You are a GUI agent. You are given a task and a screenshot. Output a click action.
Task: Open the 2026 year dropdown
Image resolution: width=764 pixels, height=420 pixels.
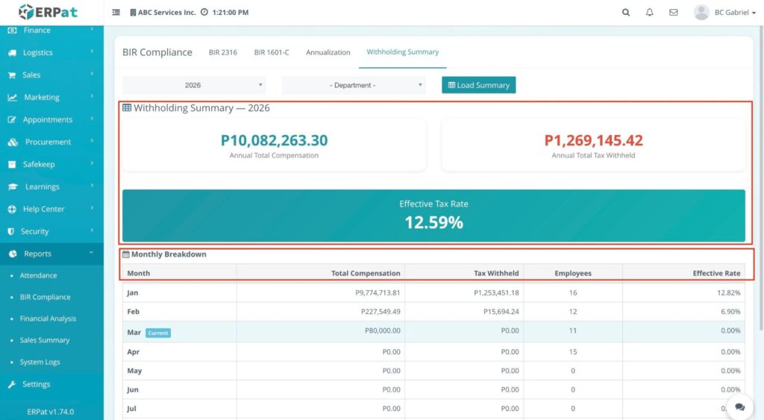tap(193, 85)
